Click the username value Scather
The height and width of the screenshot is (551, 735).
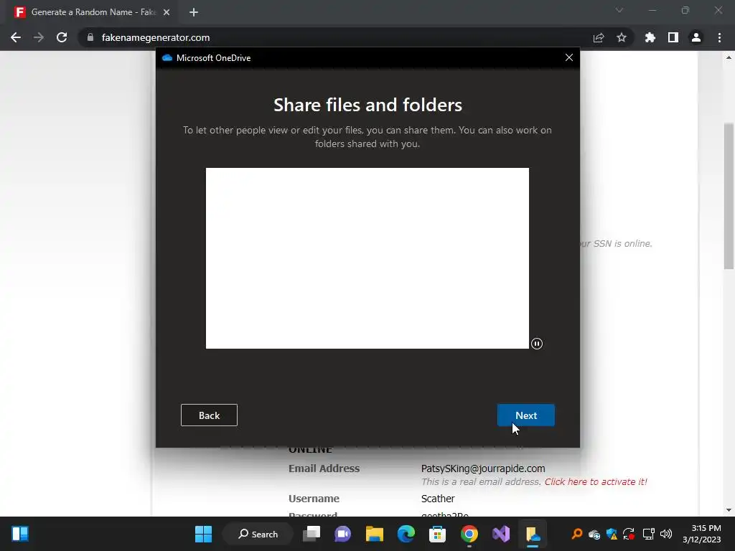[438, 499]
